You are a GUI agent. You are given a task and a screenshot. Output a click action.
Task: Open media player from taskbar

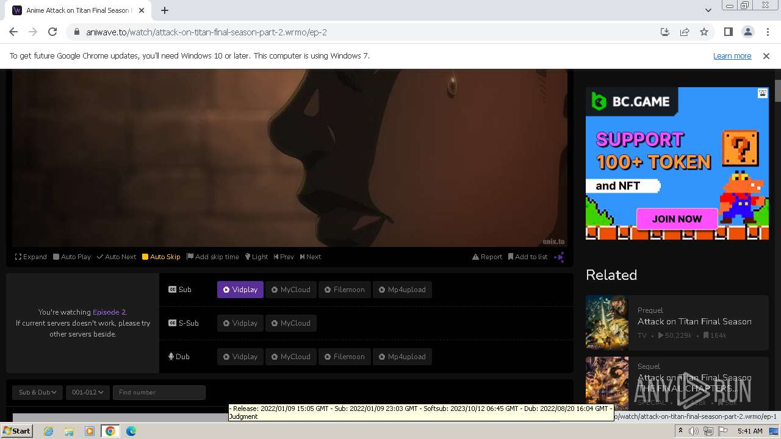pyautogui.click(x=90, y=431)
